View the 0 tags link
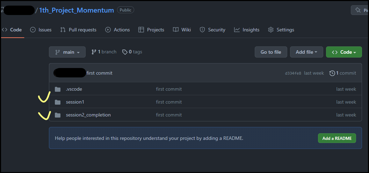 point(132,52)
